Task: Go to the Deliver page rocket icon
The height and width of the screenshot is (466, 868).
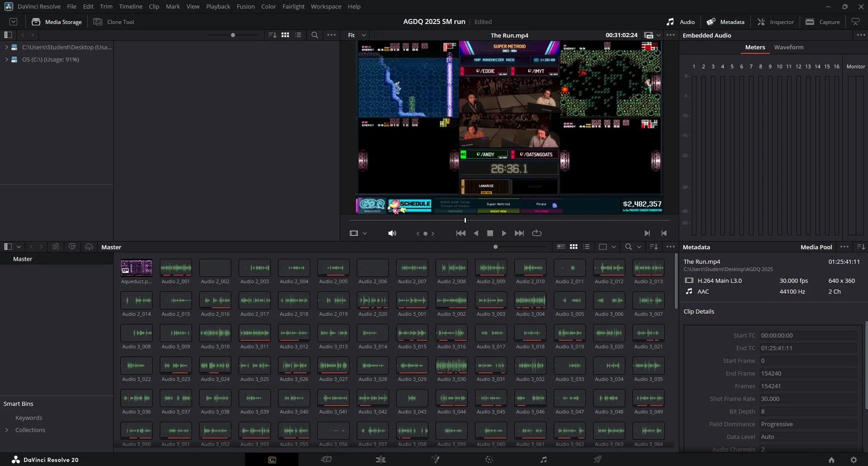Action: [598, 460]
